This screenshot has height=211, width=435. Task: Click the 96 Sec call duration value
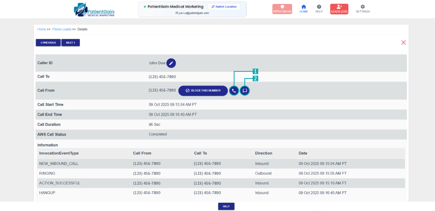155,125
